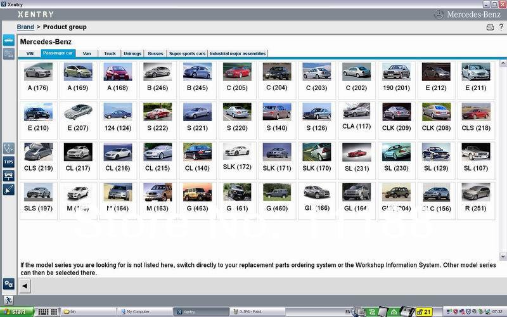The height and width of the screenshot is (317, 507).
Task: Choose the CL (216) model
Action: pyautogui.click(x=118, y=160)
